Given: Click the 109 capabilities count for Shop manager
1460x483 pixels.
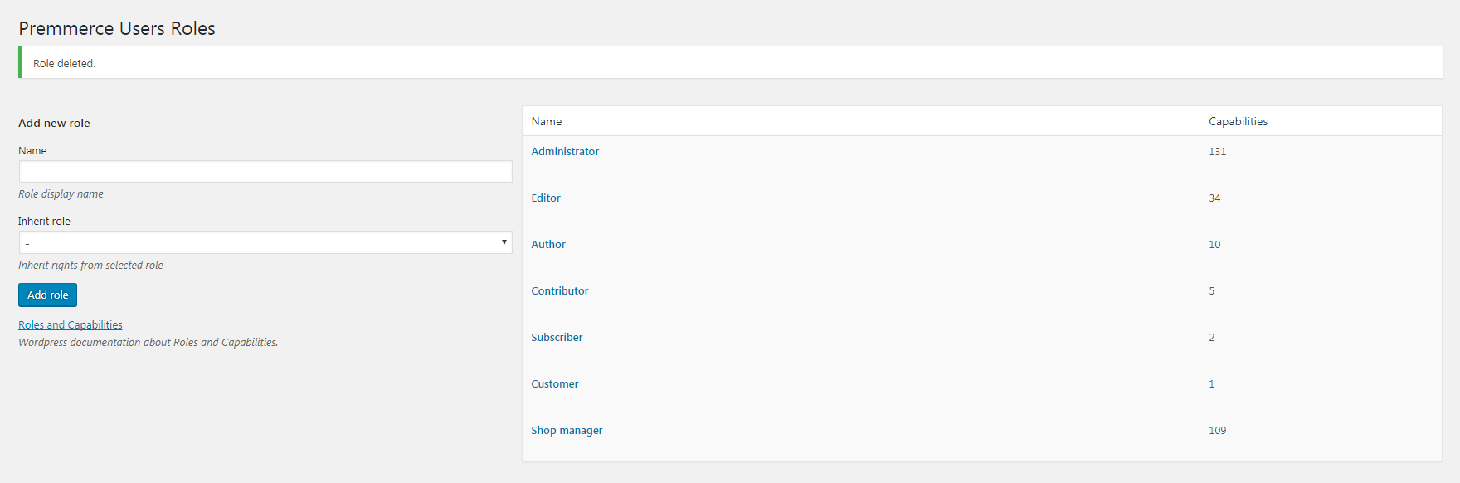Looking at the screenshot, I should (x=1217, y=431).
